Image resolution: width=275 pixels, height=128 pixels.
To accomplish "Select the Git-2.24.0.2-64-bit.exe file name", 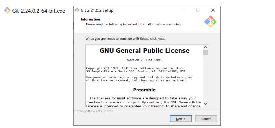I will pos(38,11).
